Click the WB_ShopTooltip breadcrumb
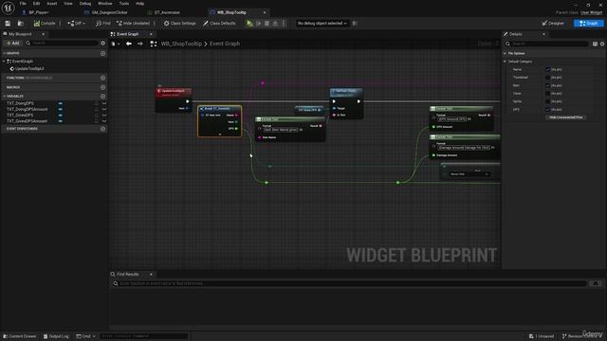The width and height of the screenshot is (607, 341). (x=181, y=44)
